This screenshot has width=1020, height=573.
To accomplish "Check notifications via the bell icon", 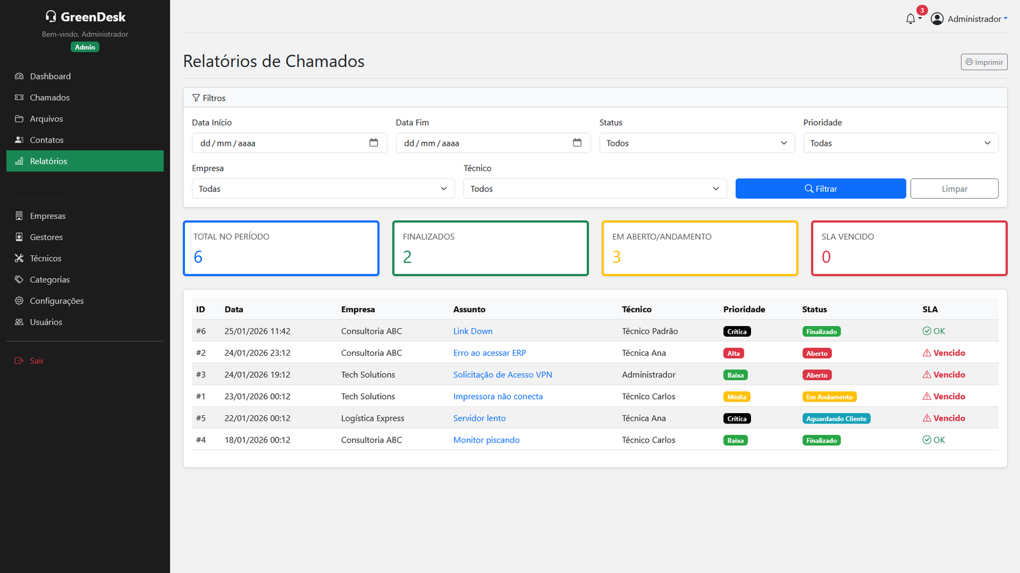I will (910, 18).
